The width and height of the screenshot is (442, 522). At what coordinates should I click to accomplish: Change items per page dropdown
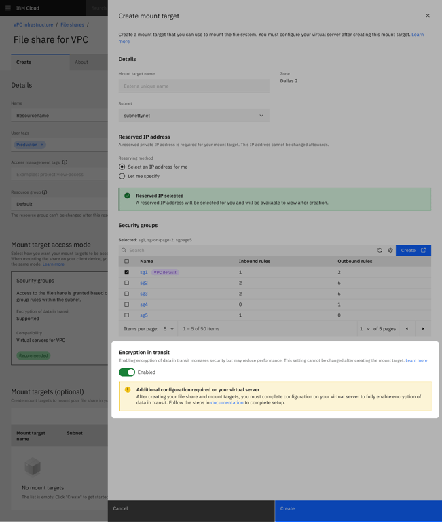(x=168, y=328)
